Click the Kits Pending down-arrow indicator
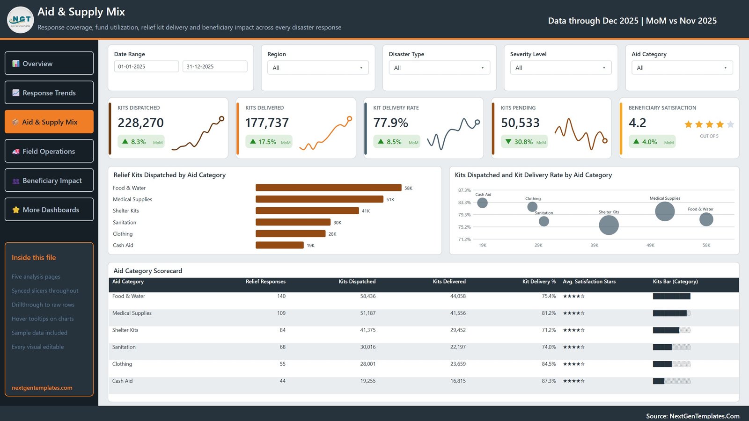 pyautogui.click(x=508, y=141)
